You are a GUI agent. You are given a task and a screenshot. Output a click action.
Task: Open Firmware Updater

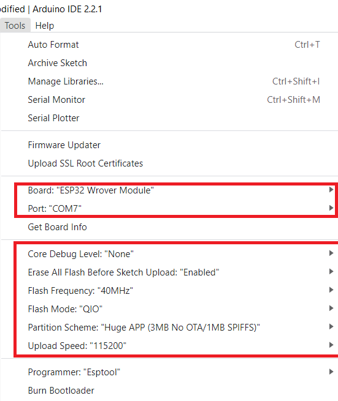pos(169,145)
